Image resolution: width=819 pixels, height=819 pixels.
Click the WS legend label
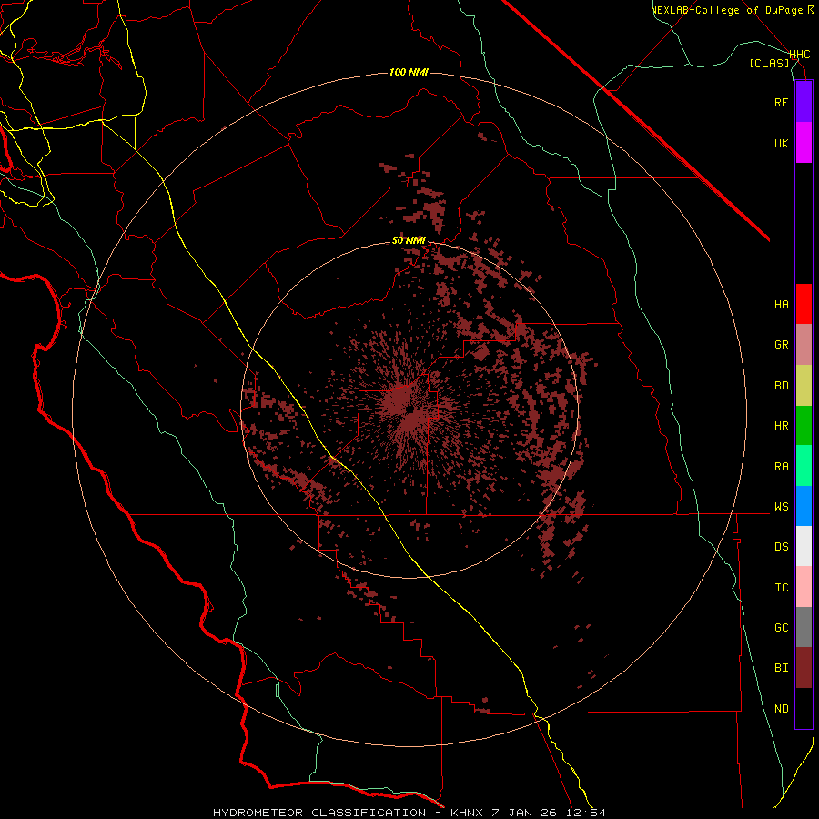781,507
